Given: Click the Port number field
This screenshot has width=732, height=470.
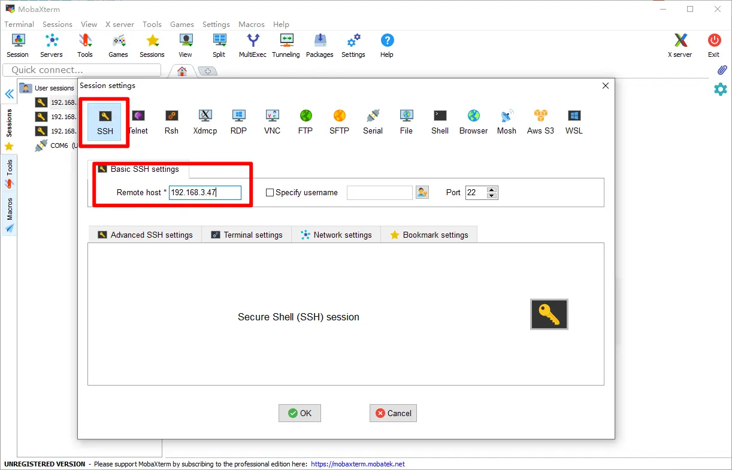Looking at the screenshot, I should (x=476, y=193).
